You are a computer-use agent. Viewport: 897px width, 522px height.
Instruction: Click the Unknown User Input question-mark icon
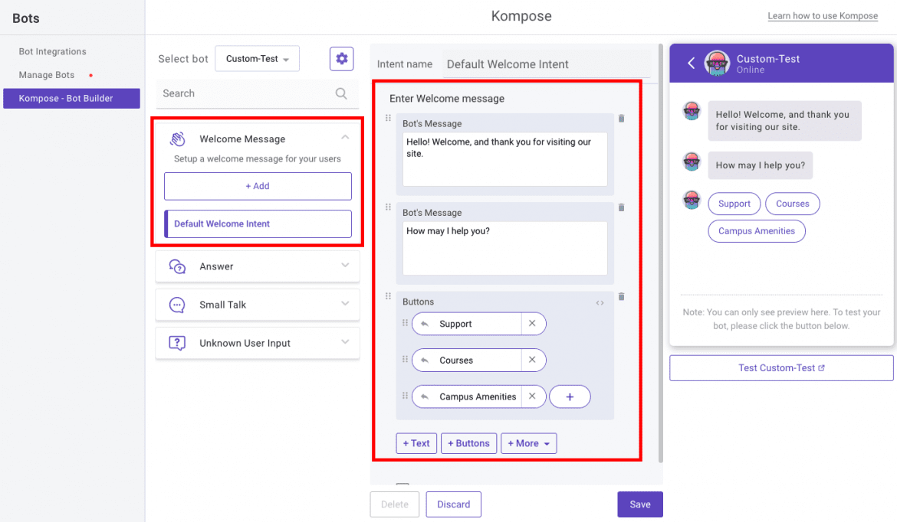tap(177, 343)
